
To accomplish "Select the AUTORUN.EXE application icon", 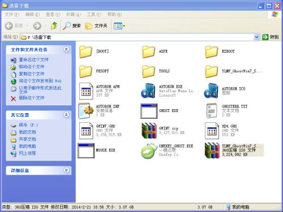I will pyautogui.click(x=148, y=91).
